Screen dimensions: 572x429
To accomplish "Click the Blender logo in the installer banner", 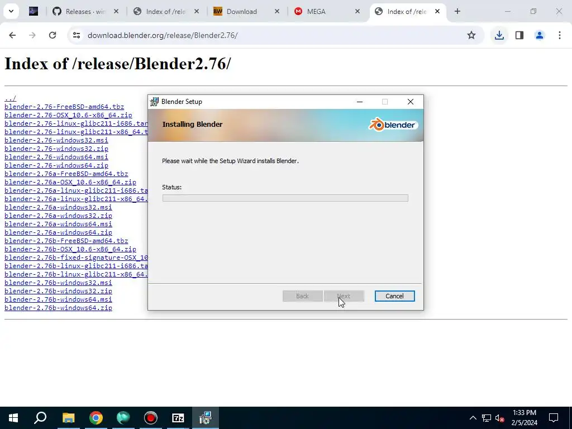I will [393, 125].
